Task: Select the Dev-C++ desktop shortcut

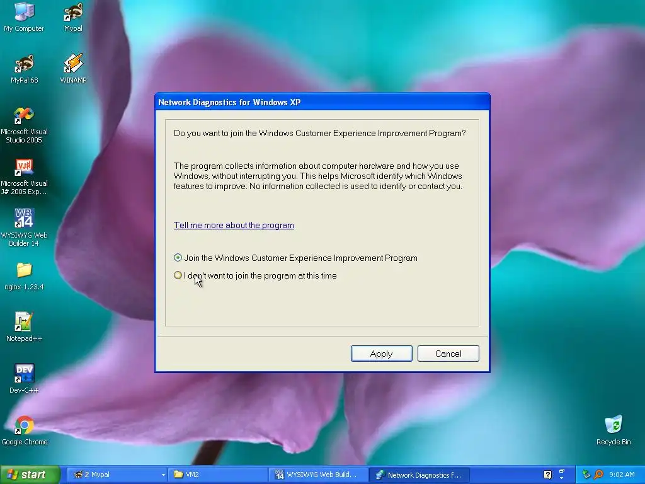Action: (x=24, y=379)
